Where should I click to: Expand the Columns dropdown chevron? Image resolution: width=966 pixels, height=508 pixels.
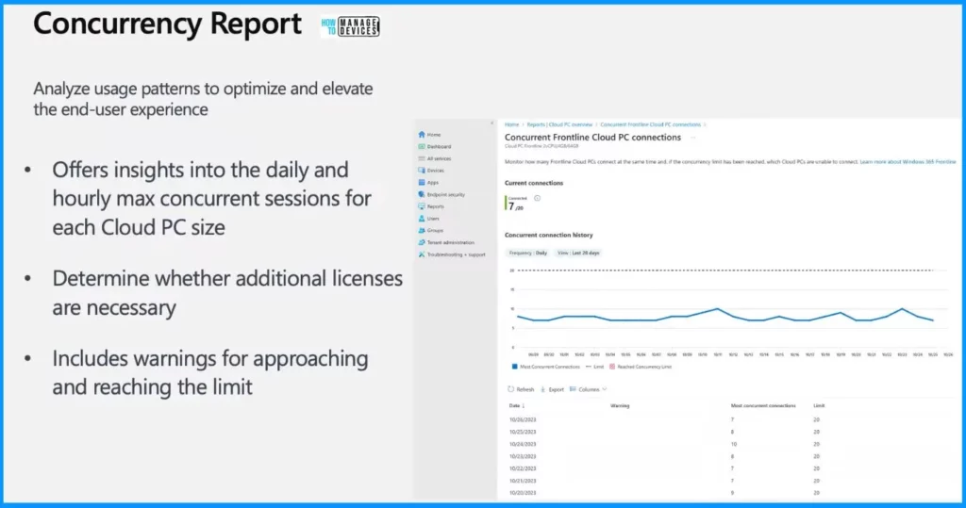[x=605, y=389]
